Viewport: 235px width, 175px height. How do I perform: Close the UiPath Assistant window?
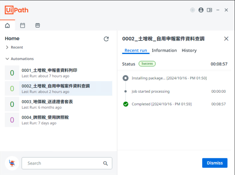[226, 10]
